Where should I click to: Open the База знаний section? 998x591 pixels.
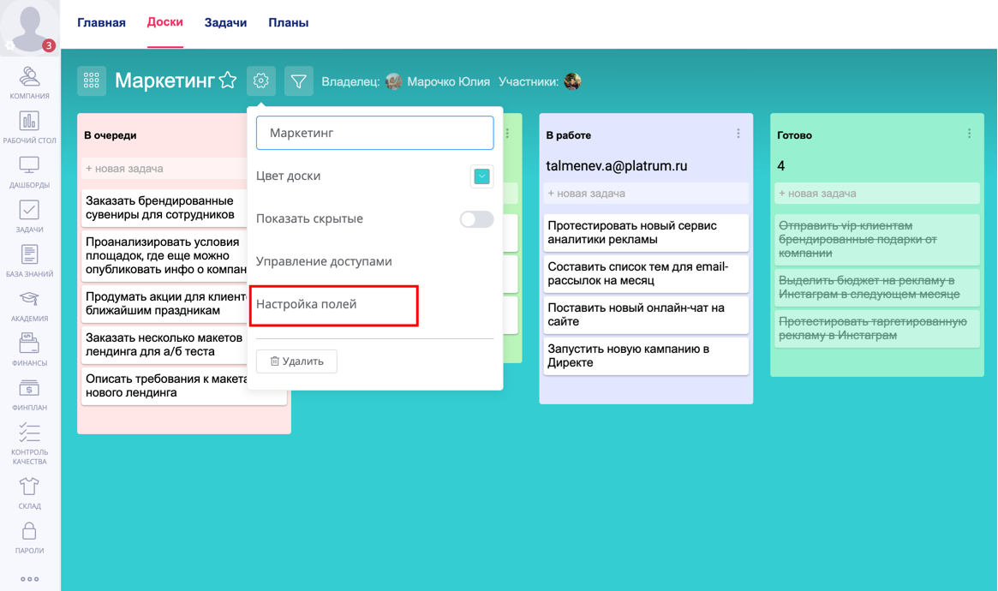[x=29, y=255]
